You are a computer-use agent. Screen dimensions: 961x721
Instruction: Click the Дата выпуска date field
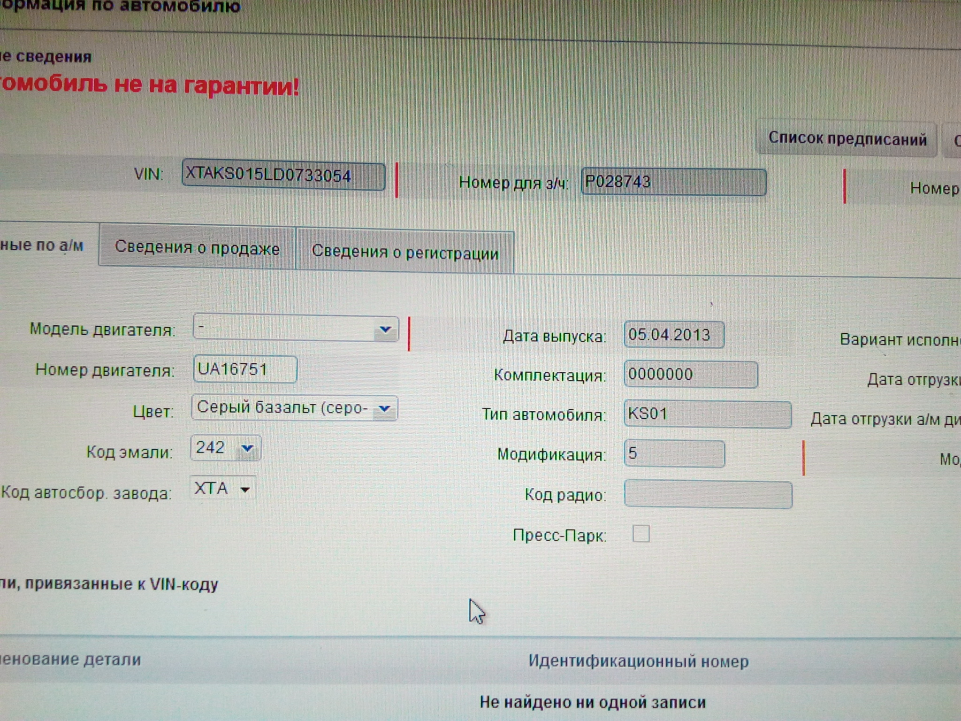point(673,335)
